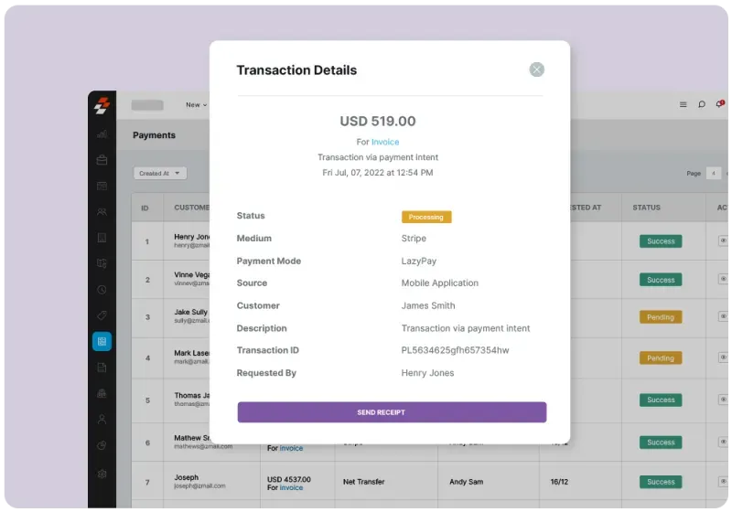Open Invoice link in Joseph's row
Screen dimensions: 732x512
click(x=291, y=487)
